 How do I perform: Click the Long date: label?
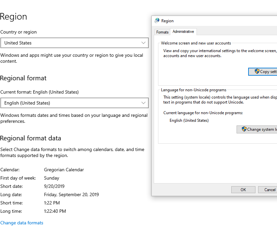[x=11, y=194]
